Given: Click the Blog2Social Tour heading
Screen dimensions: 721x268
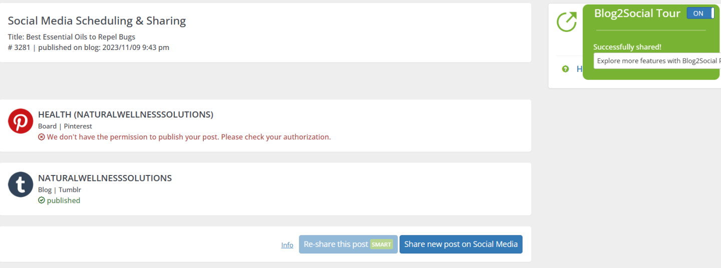Looking at the screenshot, I should tap(637, 13).
